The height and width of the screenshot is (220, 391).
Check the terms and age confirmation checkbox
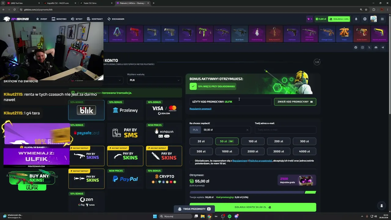[192, 162]
